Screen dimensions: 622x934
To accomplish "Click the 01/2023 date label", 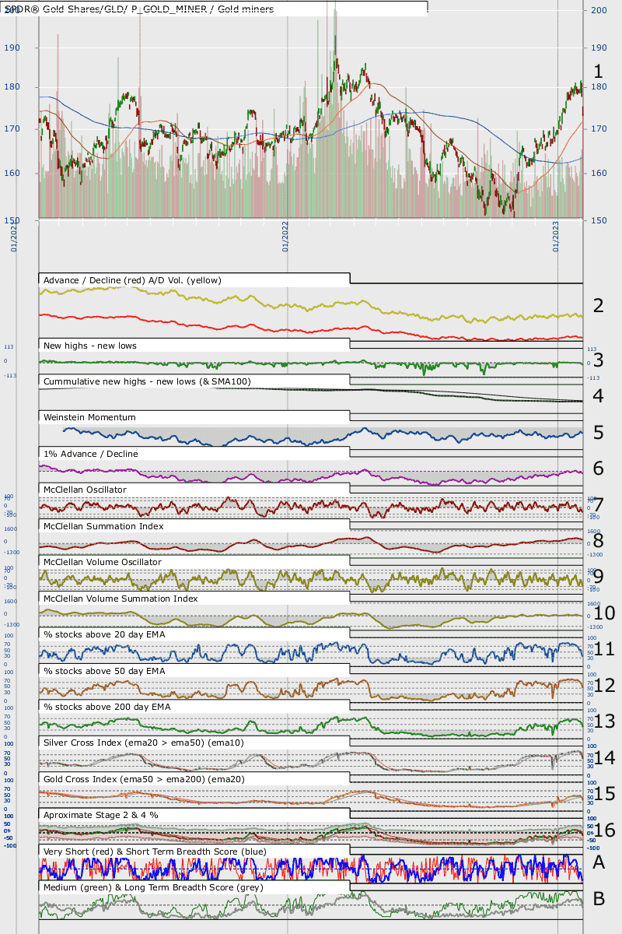I will [556, 236].
